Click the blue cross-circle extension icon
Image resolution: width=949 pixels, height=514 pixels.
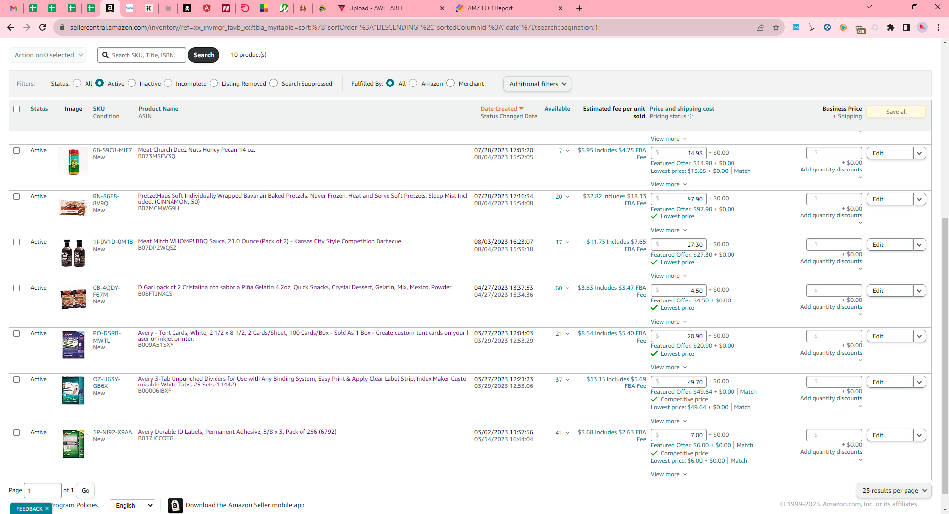(x=827, y=27)
